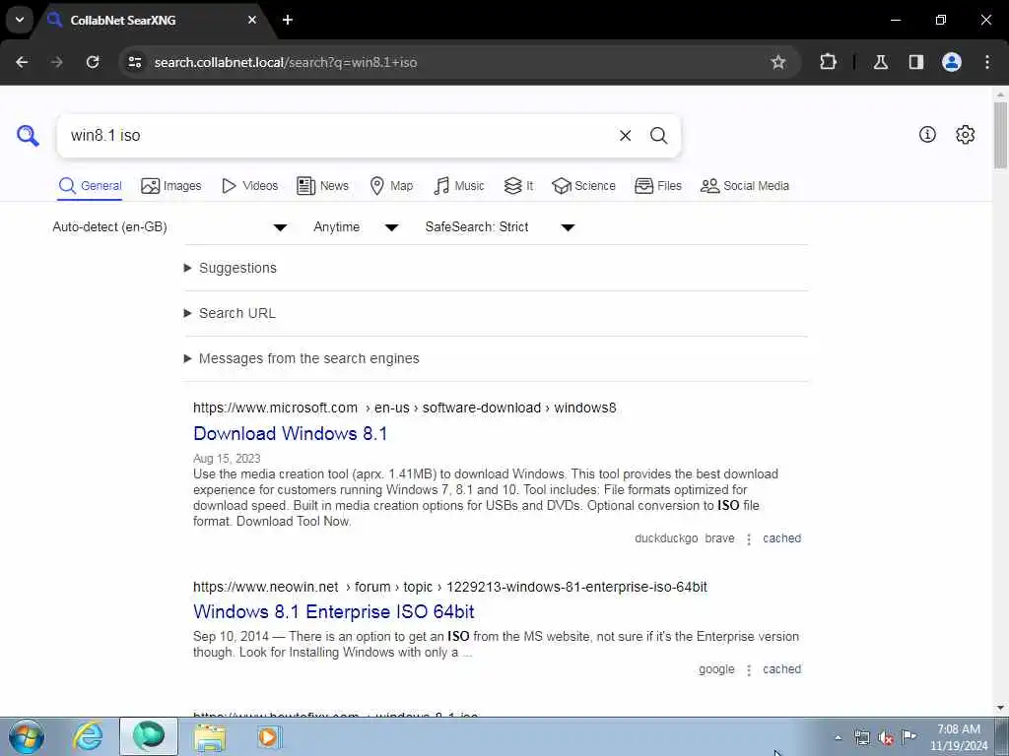Open more options for Microsoft result
This screenshot has height=756, width=1009.
point(749,539)
